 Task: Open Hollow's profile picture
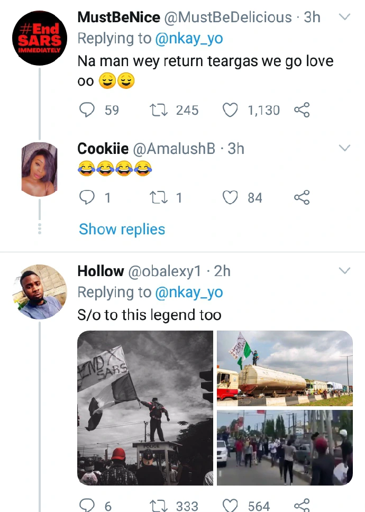40,292
